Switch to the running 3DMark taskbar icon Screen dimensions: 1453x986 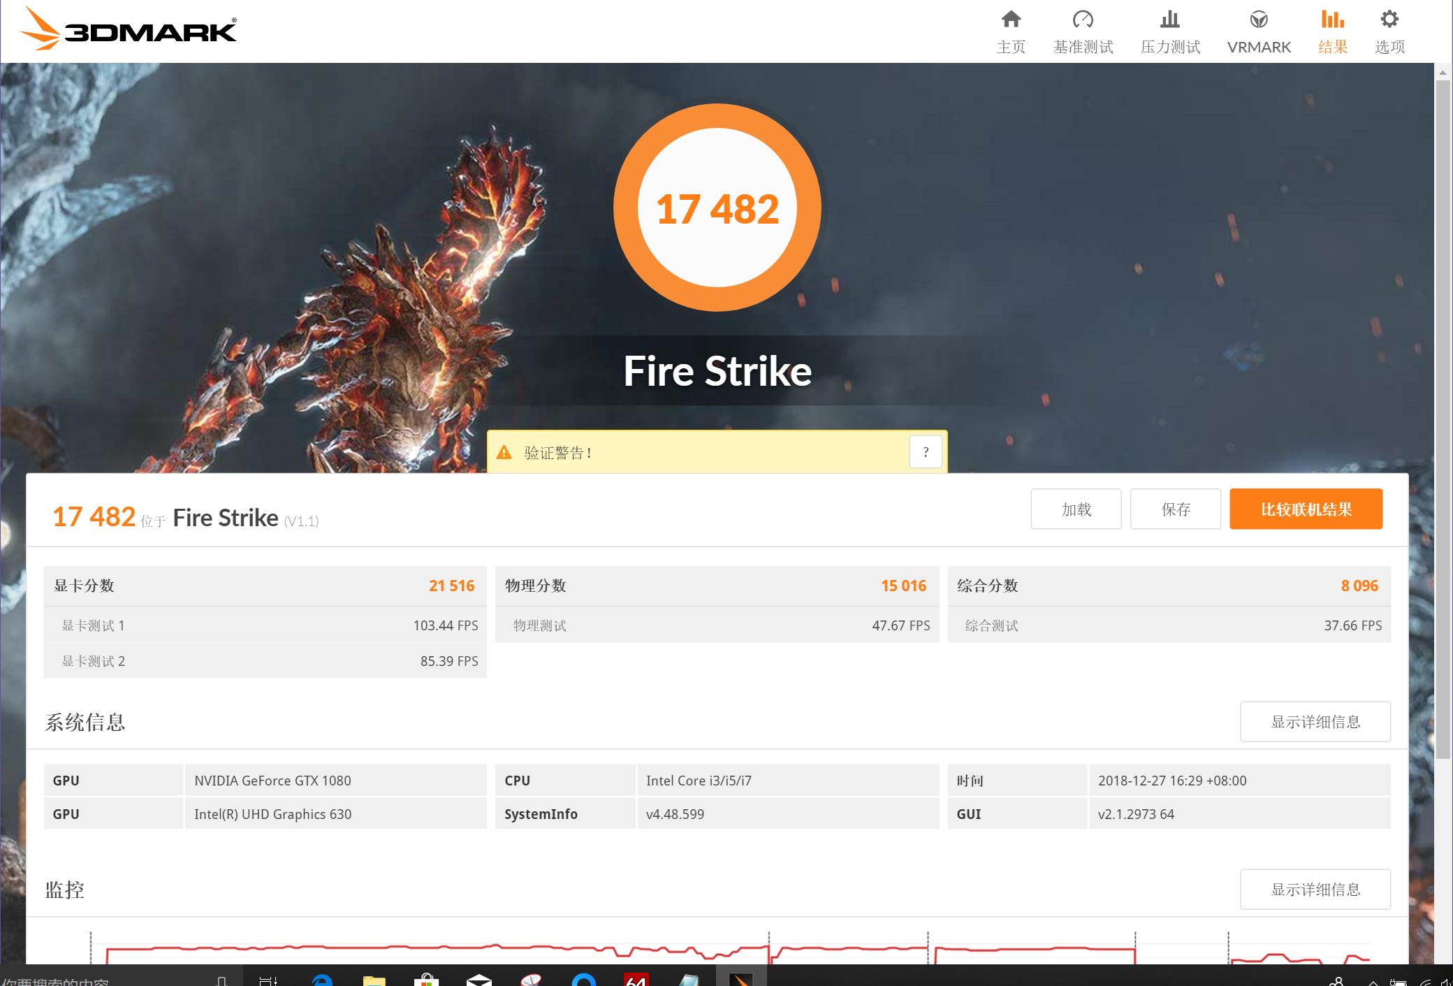point(742,978)
